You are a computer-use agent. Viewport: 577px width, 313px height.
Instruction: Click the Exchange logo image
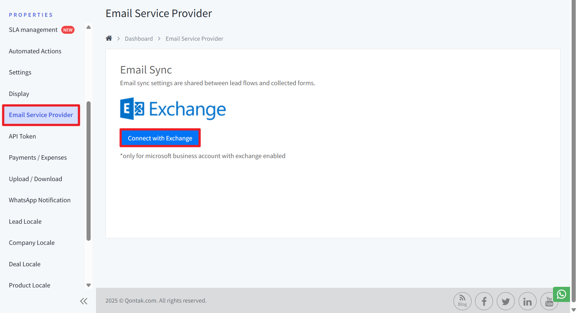(x=173, y=109)
